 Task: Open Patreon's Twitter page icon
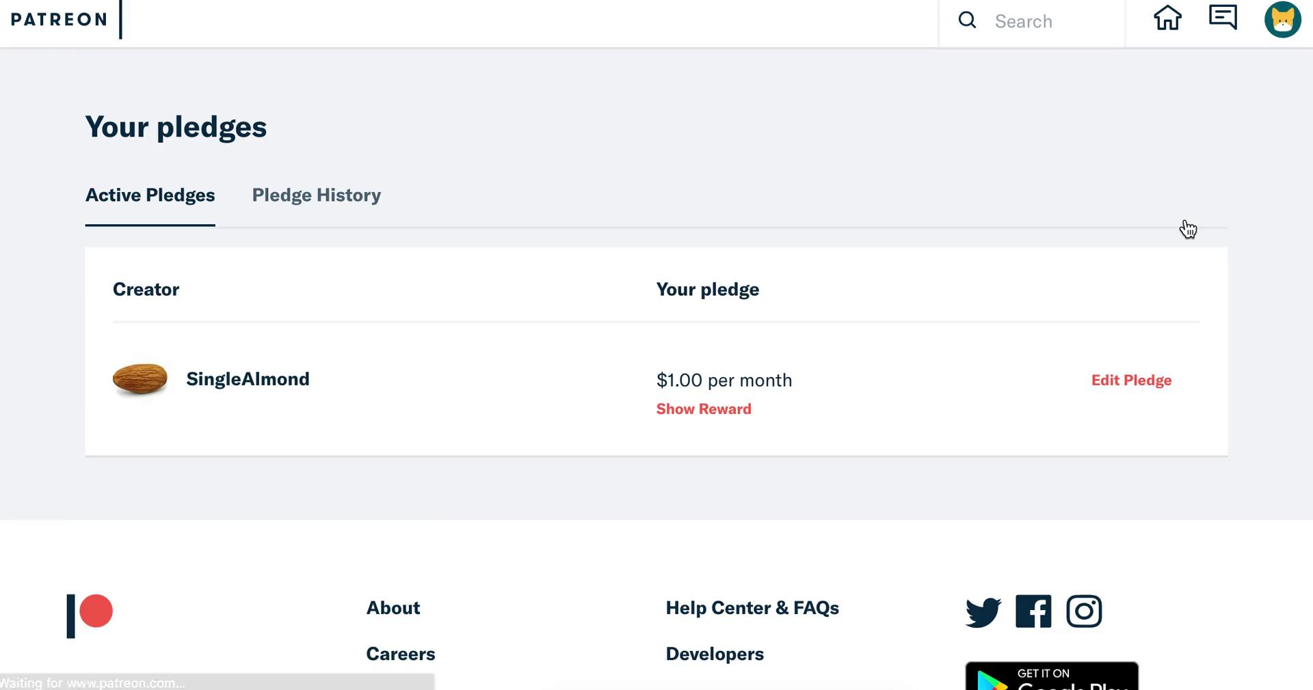click(x=983, y=611)
